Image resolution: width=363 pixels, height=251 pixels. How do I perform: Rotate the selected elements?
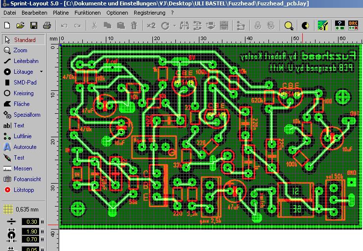(x=165, y=25)
